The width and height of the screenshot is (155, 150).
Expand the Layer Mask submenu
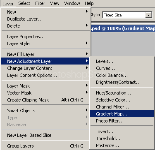tap(45, 86)
